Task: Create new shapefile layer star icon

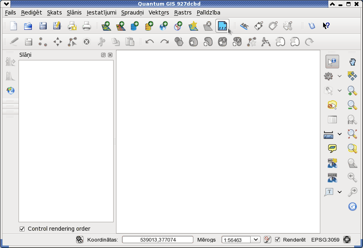Action: (193, 26)
